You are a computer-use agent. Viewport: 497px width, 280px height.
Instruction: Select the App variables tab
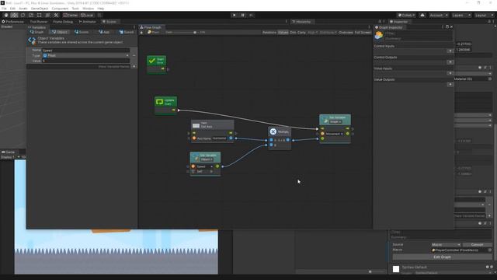(x=104, y=32)
